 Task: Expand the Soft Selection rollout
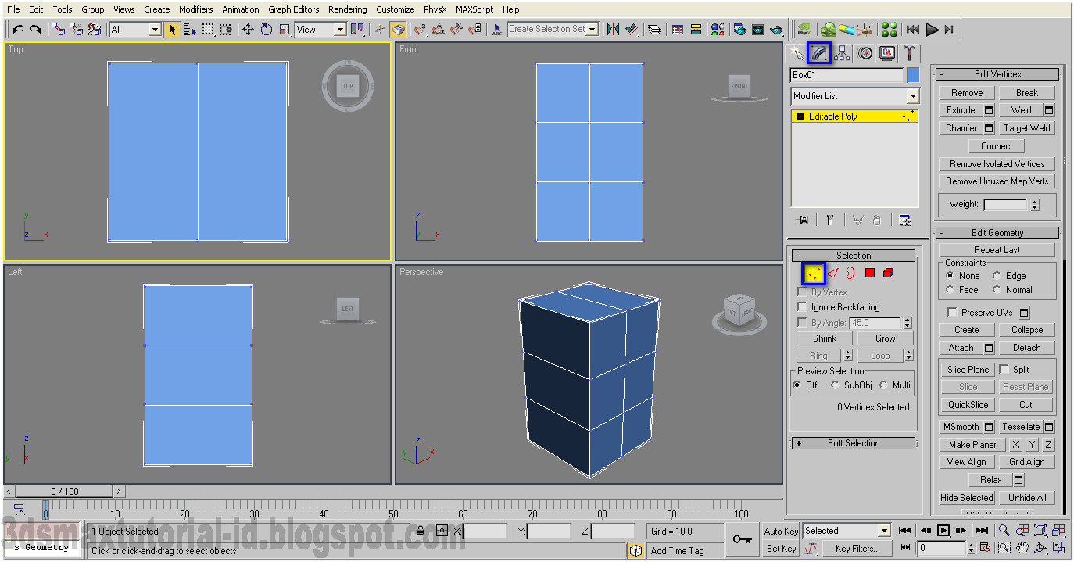pyautogui.click(x=854, y=442)
